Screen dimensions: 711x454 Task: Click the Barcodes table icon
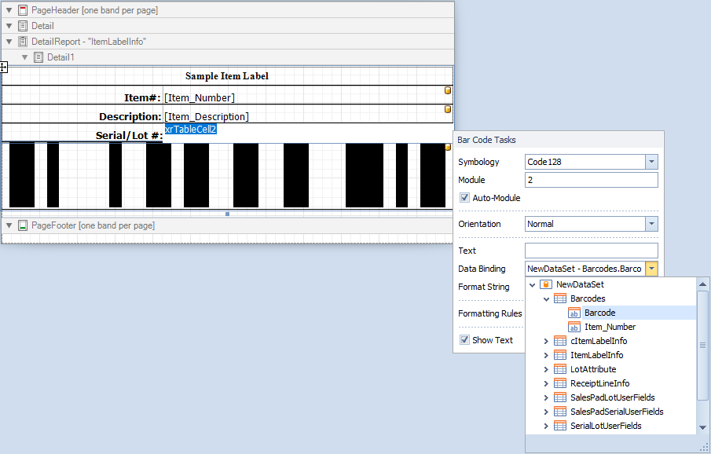point(560,298)
